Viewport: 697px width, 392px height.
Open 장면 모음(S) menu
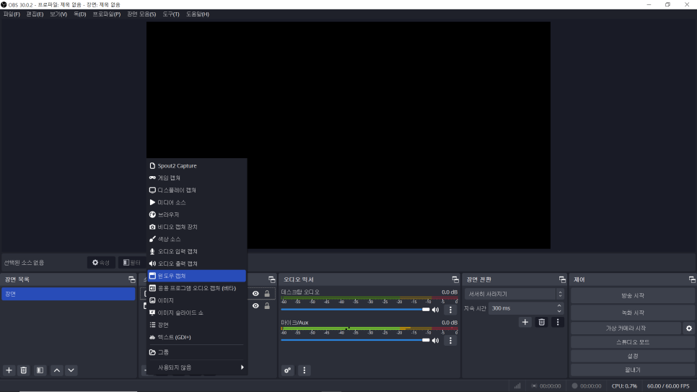(x=141, y=14)
